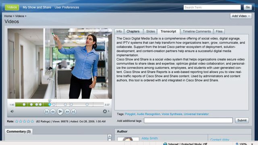Rate the video five stars

pyautogui.click(x=32, y=121)
